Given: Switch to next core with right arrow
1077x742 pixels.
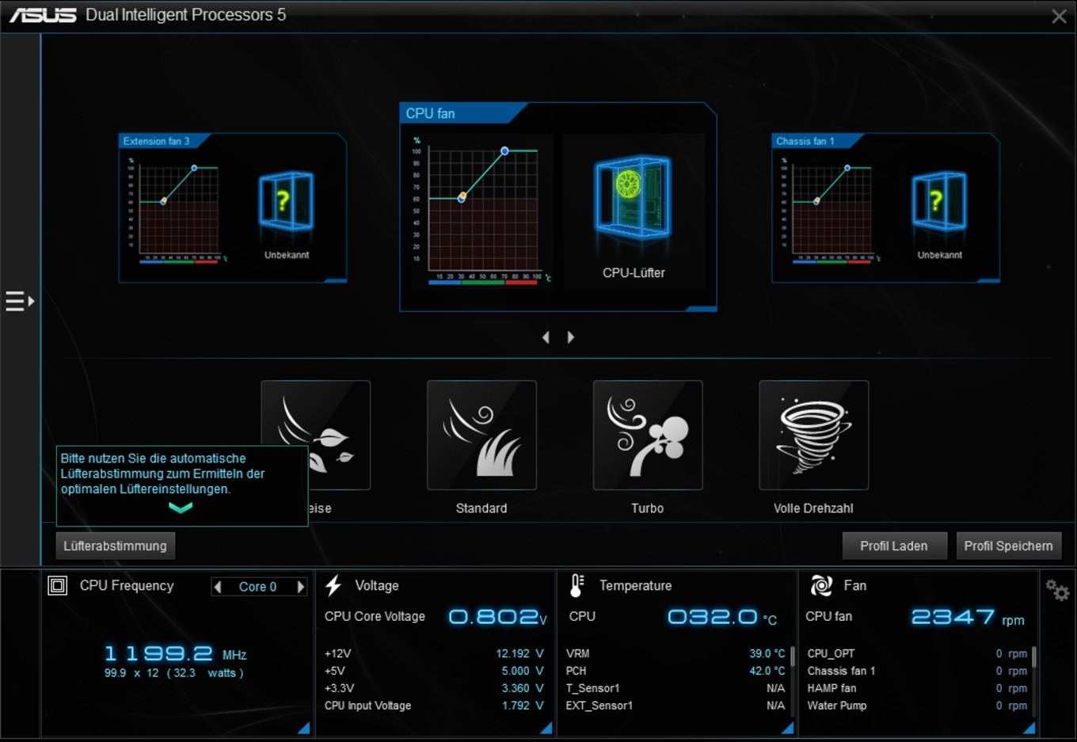Looking at the screenshot, I should tap(300, 587).
